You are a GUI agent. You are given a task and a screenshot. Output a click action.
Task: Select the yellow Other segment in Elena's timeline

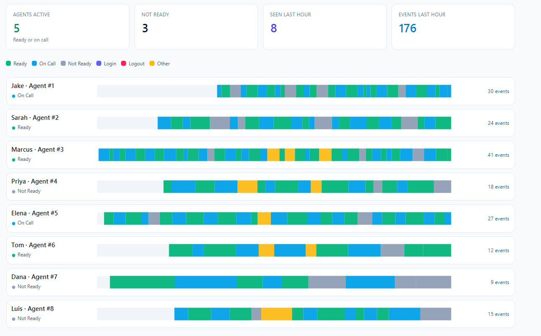[264, 218]
